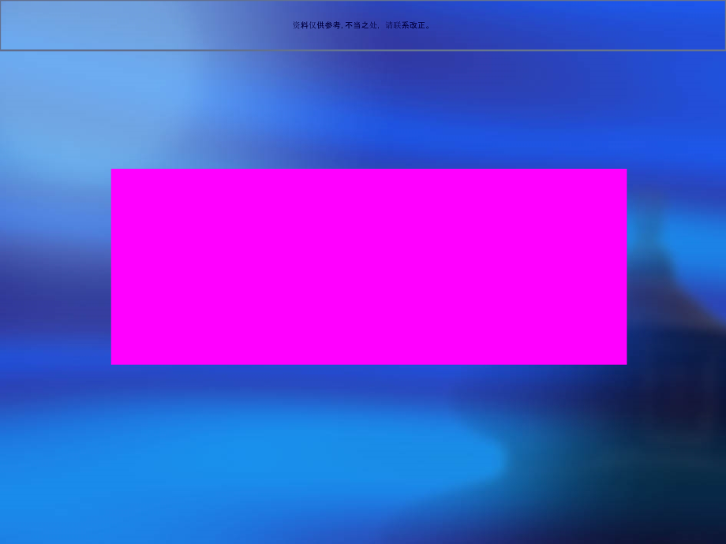Select the text "资料仅供参考" in the banner
Image resolution: width=726 pixels, height=544 pixels.
point(316,25)
